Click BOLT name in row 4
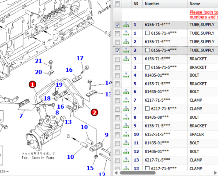This screenshot has height=176, width=218. tap(194, 75)
